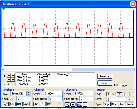Set Channel A coupling to AC
Image resolution: width=137 pixels, height=109 pixels.
pyautogui.click(x=36, y=104)
